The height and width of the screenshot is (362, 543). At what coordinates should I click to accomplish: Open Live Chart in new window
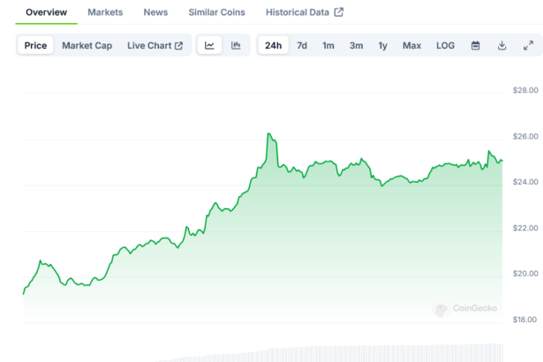click(x=155, y=45)
